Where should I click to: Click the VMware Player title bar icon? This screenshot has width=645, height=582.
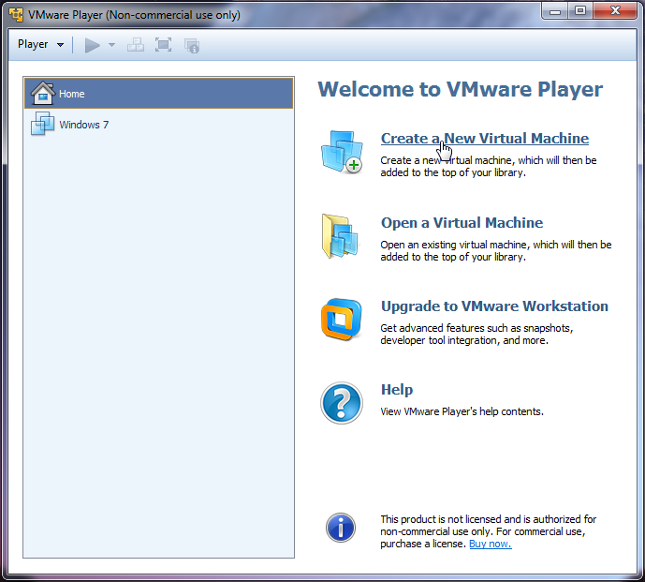click(x=16, y=14)
